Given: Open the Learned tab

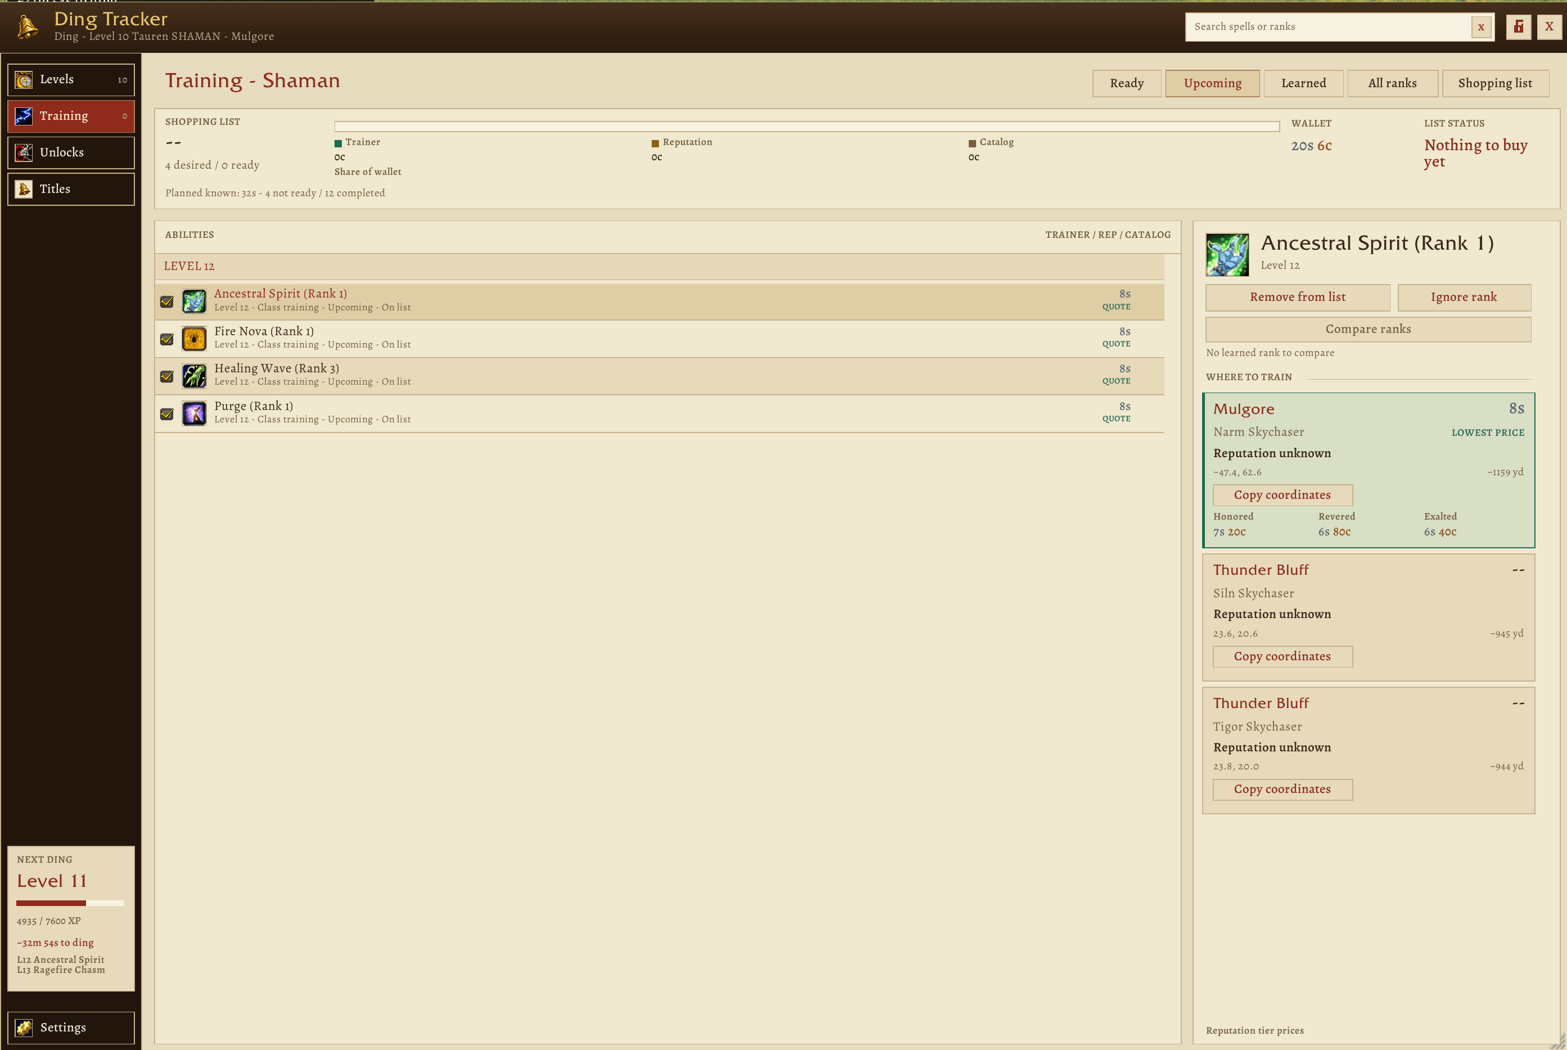Looking at the screenshot, I should (x=1303, y=83).
